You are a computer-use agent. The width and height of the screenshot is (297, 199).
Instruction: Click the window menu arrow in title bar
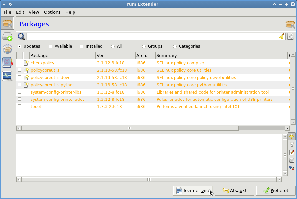(4, 4)
